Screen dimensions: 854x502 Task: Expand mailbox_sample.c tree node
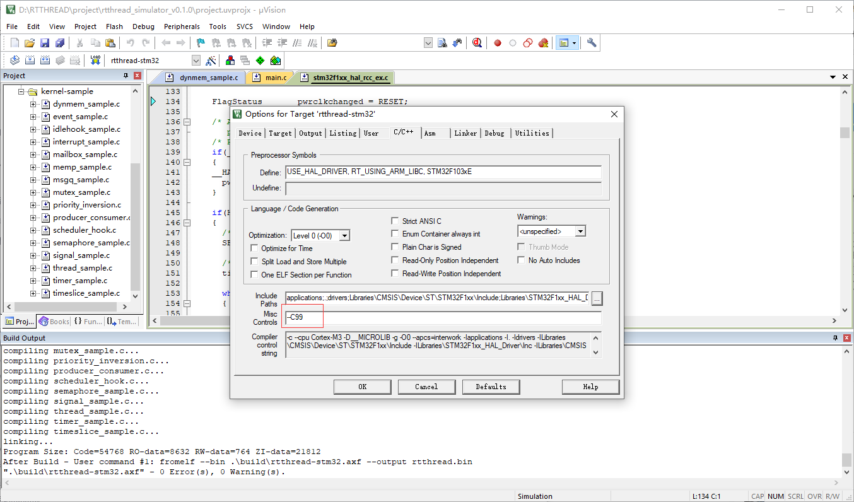click(x=33, y=155)
